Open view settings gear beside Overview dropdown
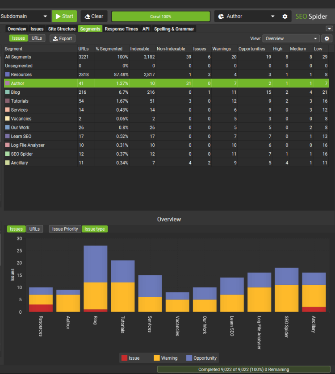This screenshot has width=335, height=374. (x=327, y=38)
